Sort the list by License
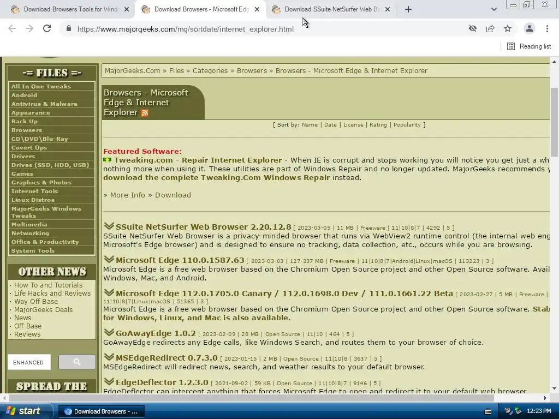The image size is (559, 419). (x=353, y=125)
